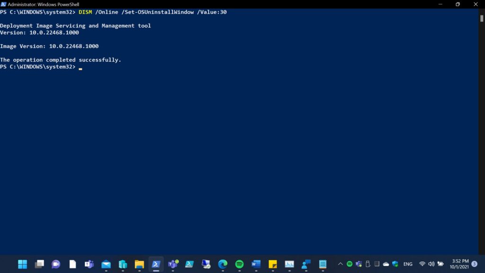The image size is (485, 273).
Task: Click the OneDrive cloud tray icon
Action: point(386,264)
